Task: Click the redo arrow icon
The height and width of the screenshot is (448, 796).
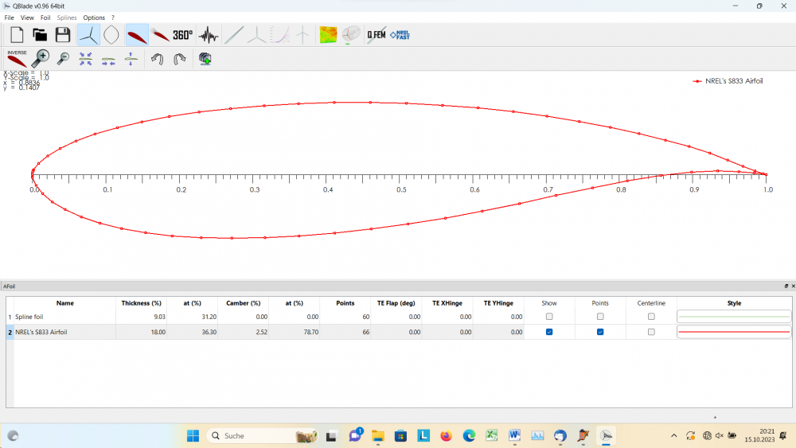Action: 180,58
